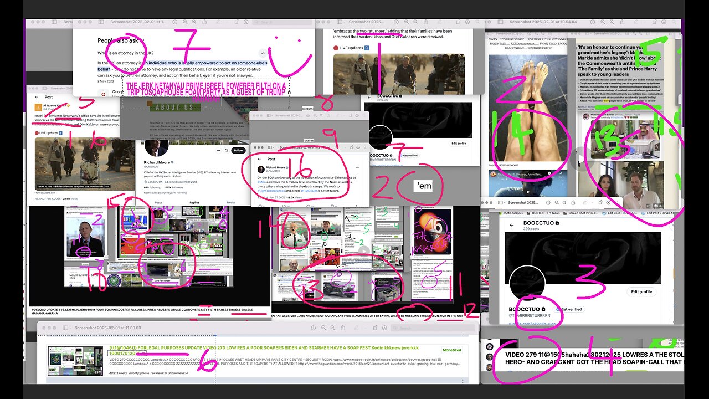Open the #LightTheDarkness hashtag link
The width and height of the screenshot is (709, 399).
[271, 191]
